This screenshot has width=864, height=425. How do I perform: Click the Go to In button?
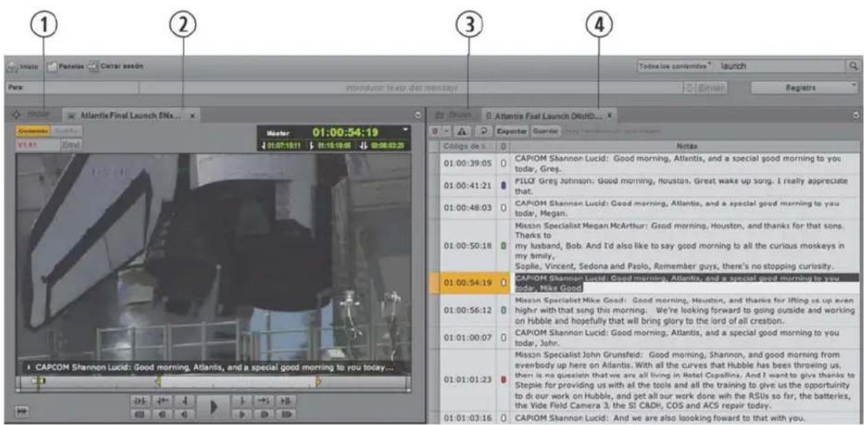[162, 401]
